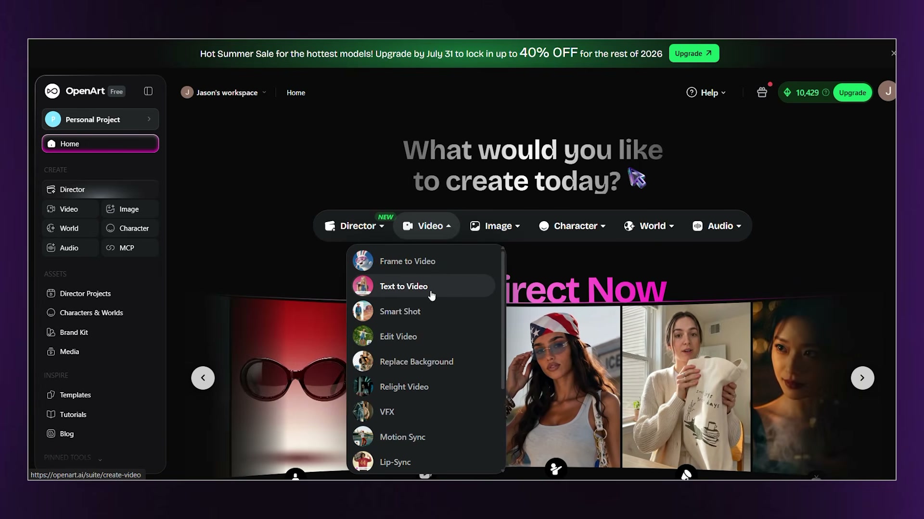Open the red sunglasses showcase image

pyautogui.click(x=289, y=387)
